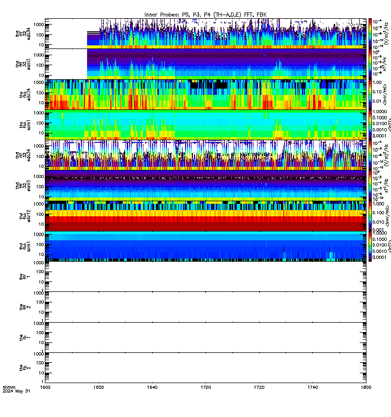Click the empty "the fff 2" plot panel
Viewport: 391px width, 417px height.
tap(205, 307)
